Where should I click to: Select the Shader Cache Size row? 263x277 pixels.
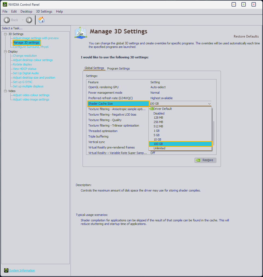(118, 104)
